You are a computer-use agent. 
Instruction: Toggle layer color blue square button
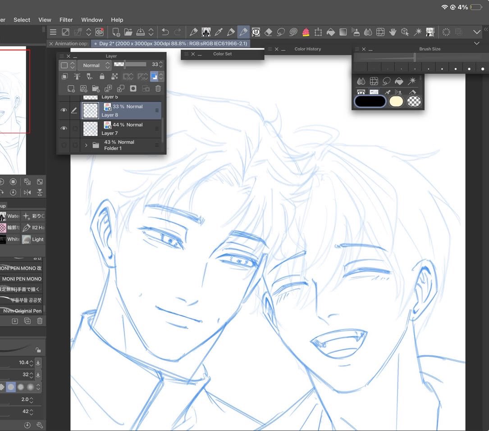[x=154, y=77]
